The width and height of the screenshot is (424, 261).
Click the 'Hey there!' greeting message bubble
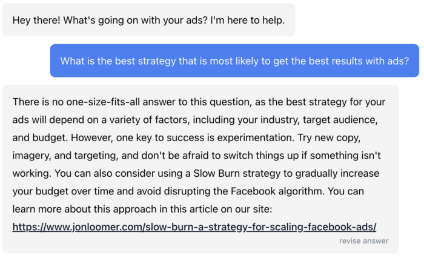(x=148, y=20)
